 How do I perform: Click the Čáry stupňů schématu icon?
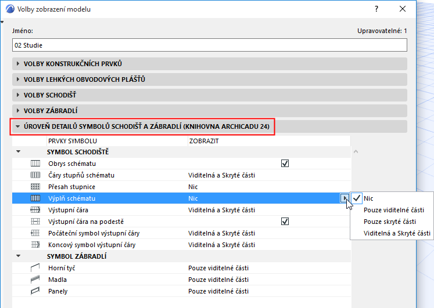tap(35, 175)
